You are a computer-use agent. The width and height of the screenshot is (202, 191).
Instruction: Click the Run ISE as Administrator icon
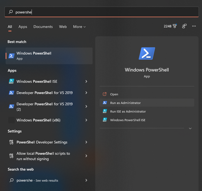click(105, 111)
